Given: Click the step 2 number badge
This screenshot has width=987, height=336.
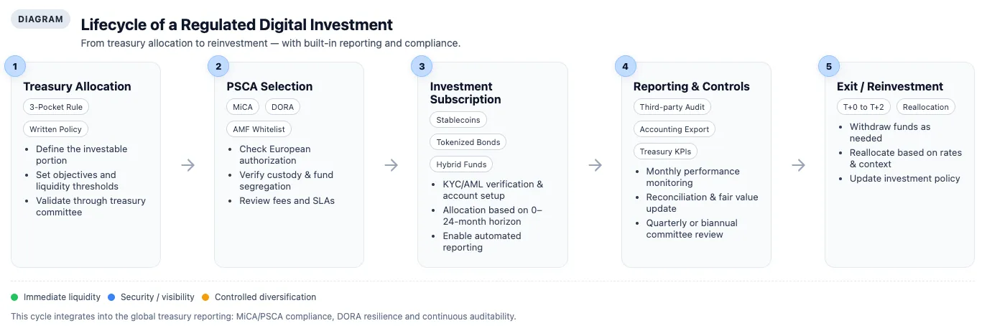Looking at the screenshot, I should 218,67.
